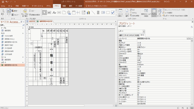Select the Tab Control tool
The width and height of the screenshot is (194, 109).
[64, 12]
